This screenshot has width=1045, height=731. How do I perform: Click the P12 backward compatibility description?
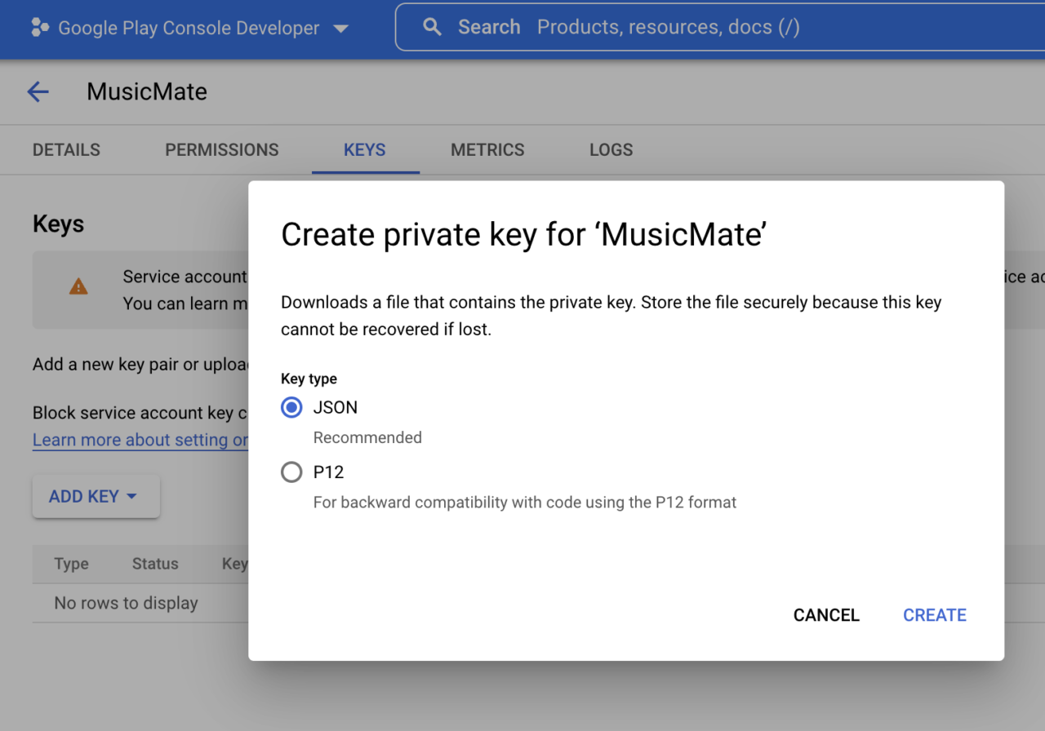tap(525, 503)
